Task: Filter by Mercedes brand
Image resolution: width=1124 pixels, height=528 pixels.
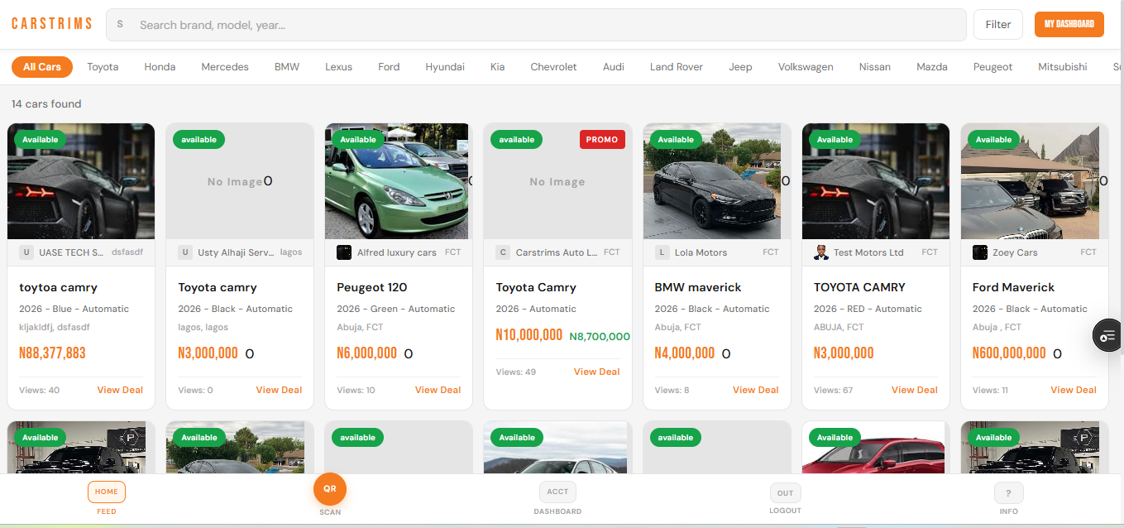Action: [x=225, y=67]
